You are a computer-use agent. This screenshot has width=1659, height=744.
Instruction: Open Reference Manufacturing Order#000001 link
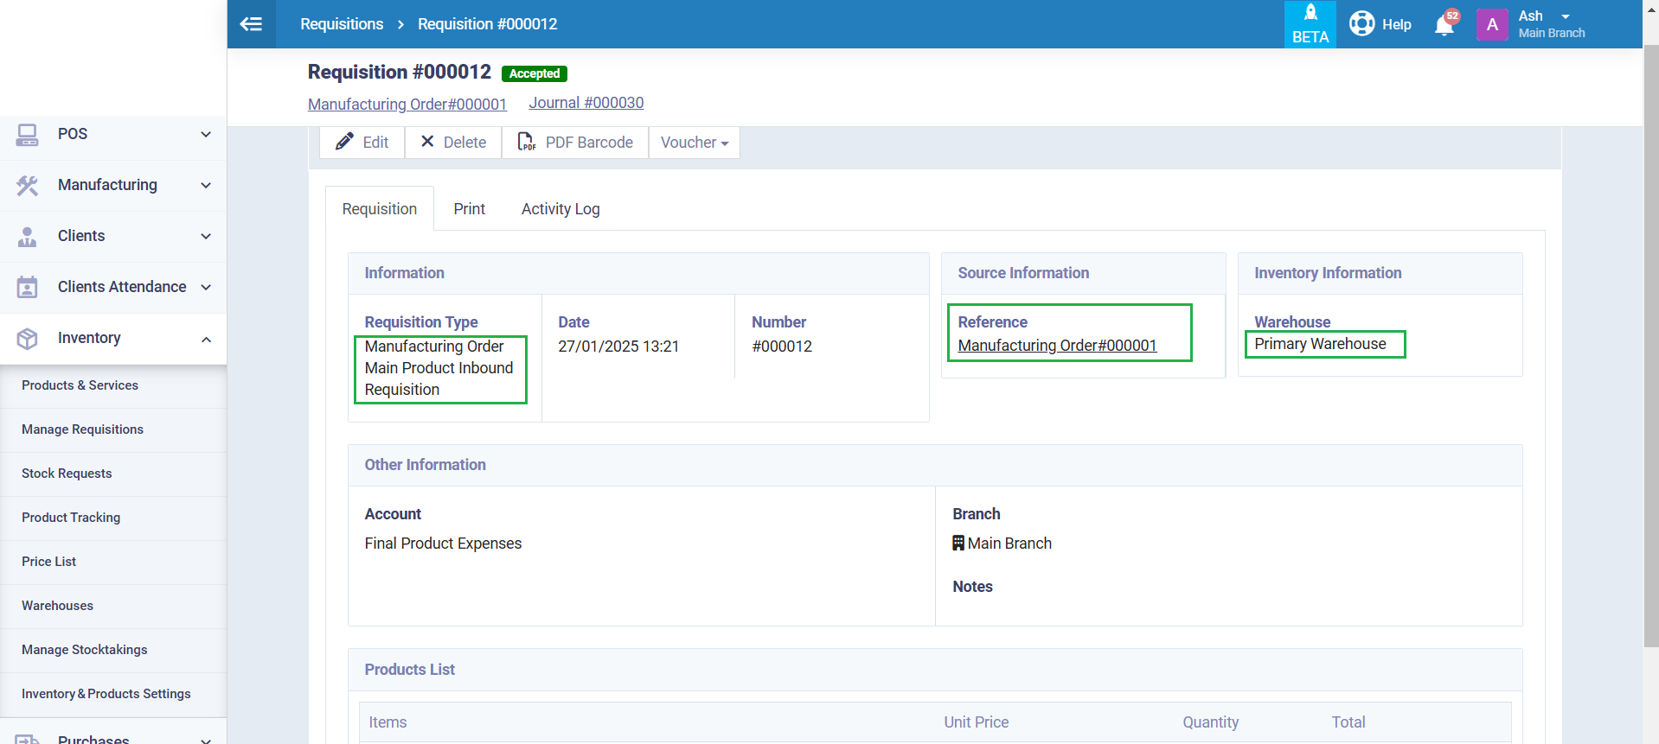(1056, 346)
